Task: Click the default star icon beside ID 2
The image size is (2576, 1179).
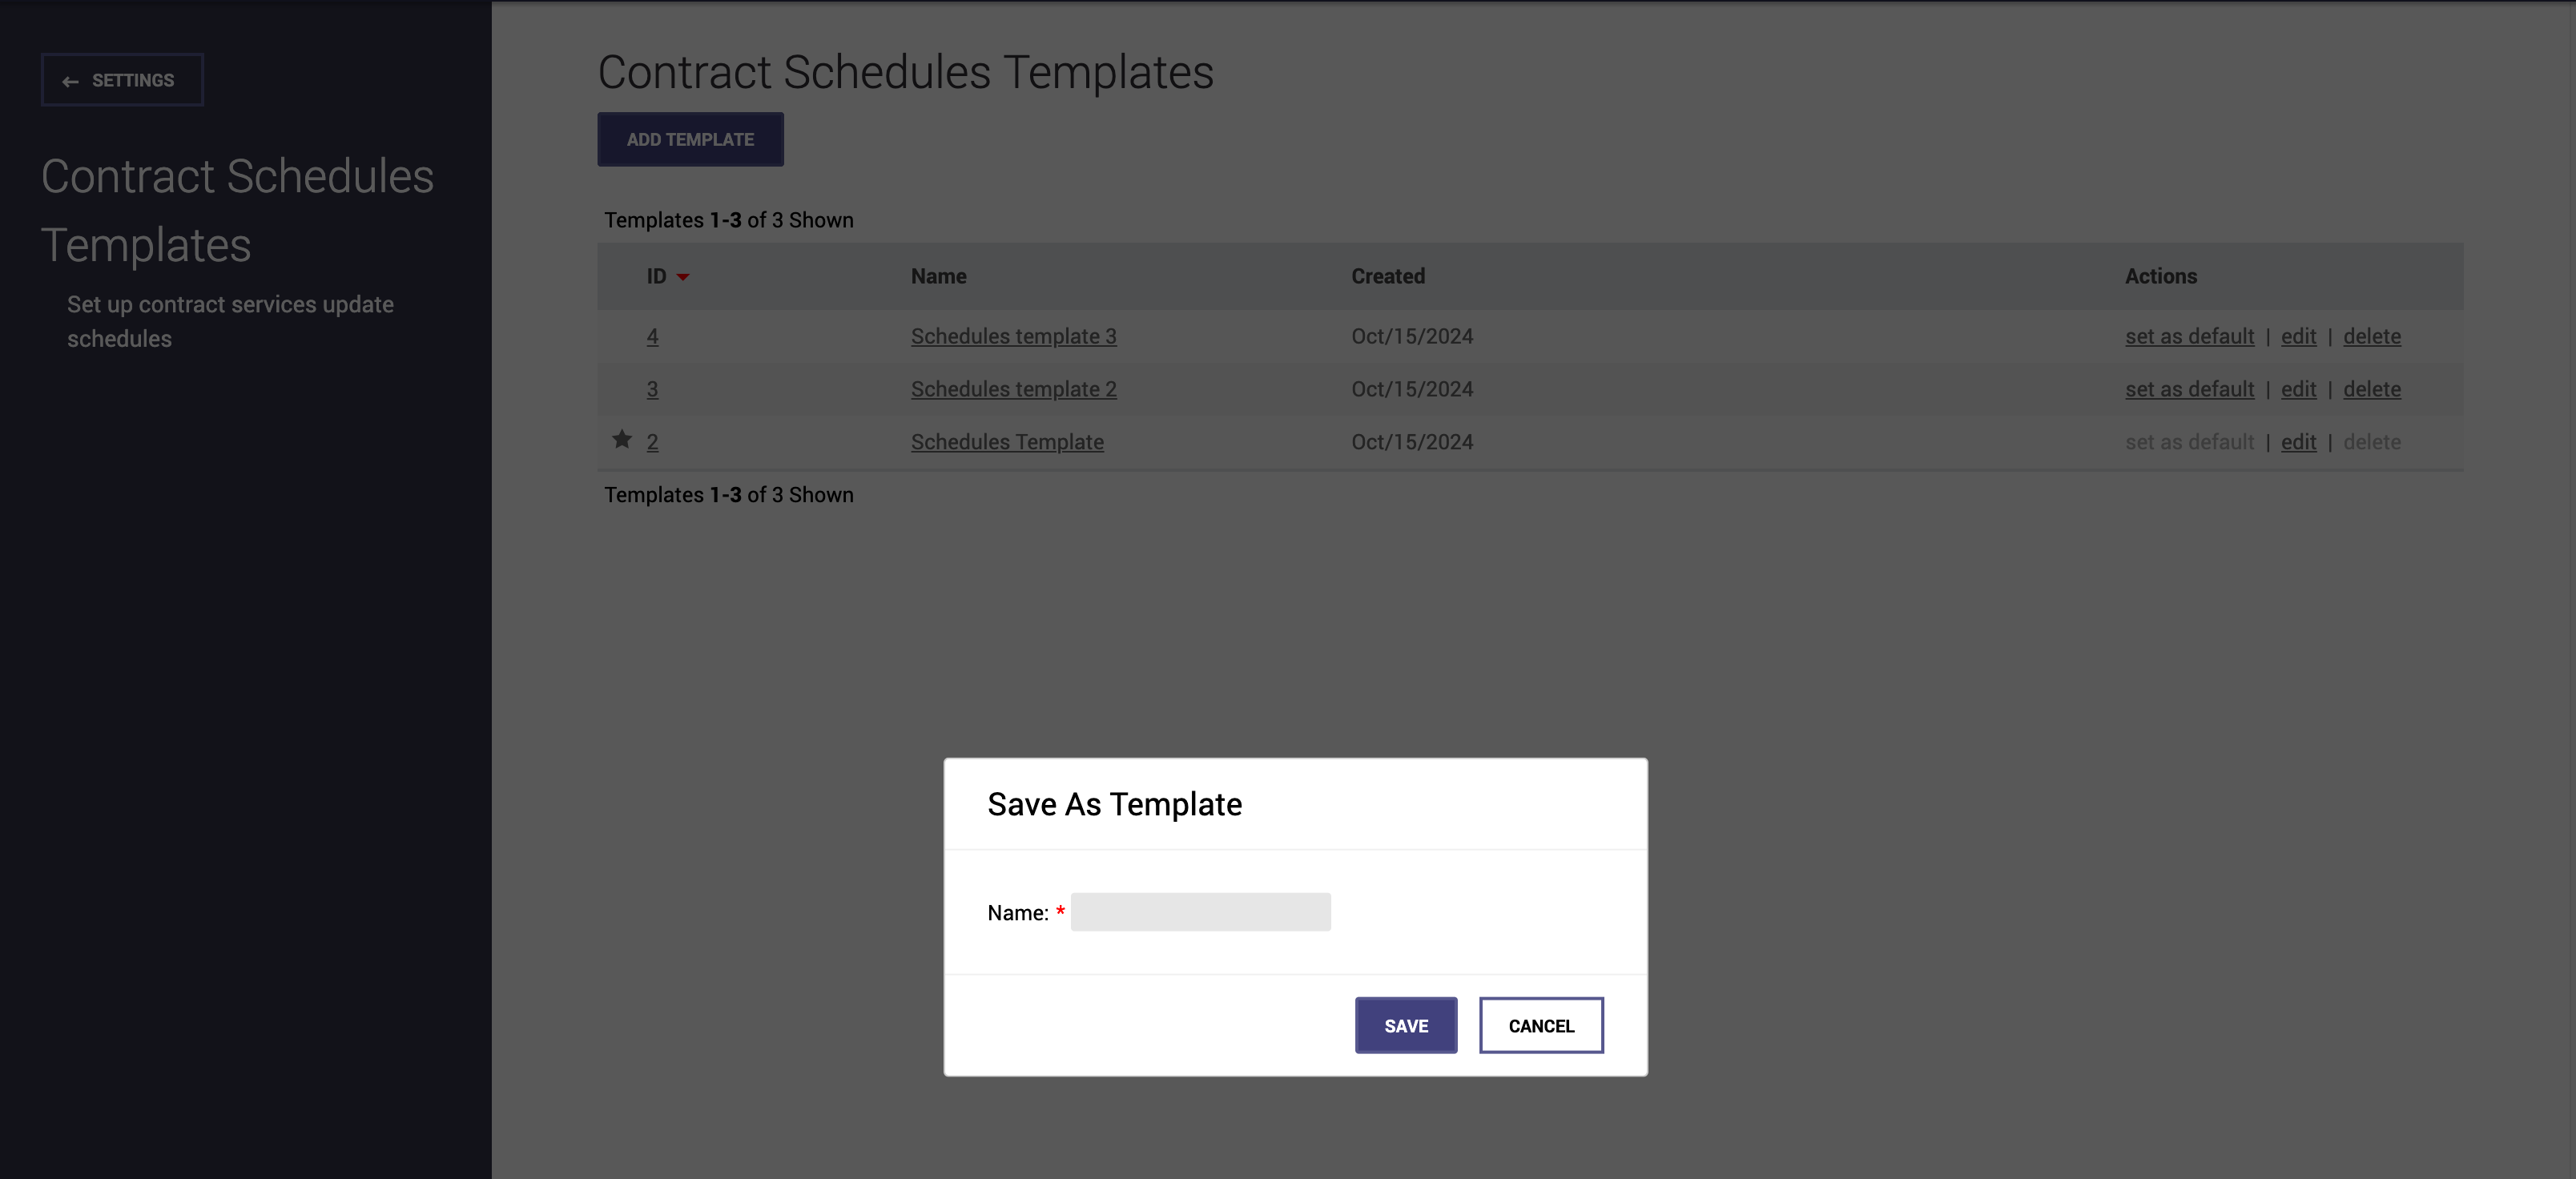Action: [622, 439]
